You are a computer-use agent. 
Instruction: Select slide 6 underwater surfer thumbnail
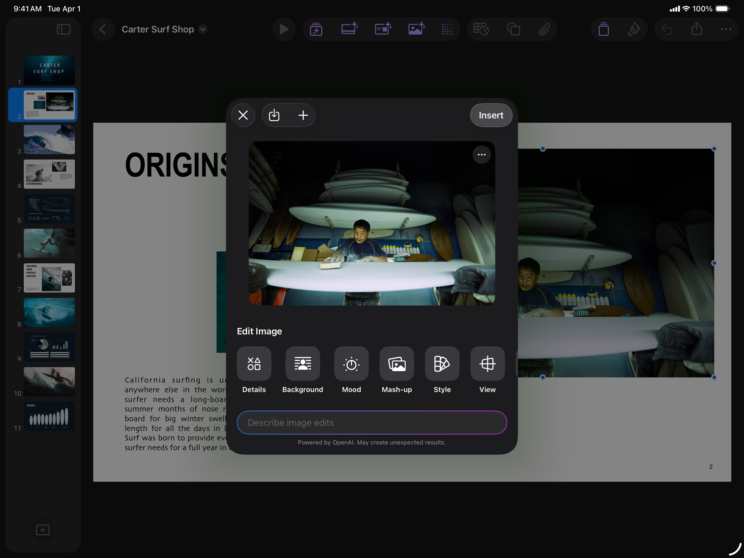coord(49,243)
